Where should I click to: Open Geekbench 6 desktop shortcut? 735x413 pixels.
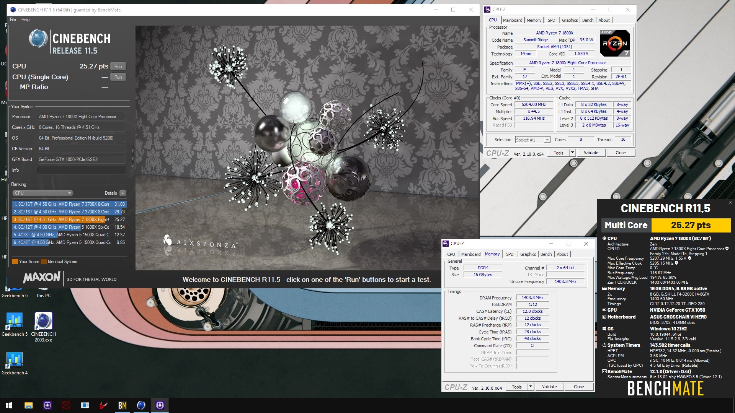15,292
